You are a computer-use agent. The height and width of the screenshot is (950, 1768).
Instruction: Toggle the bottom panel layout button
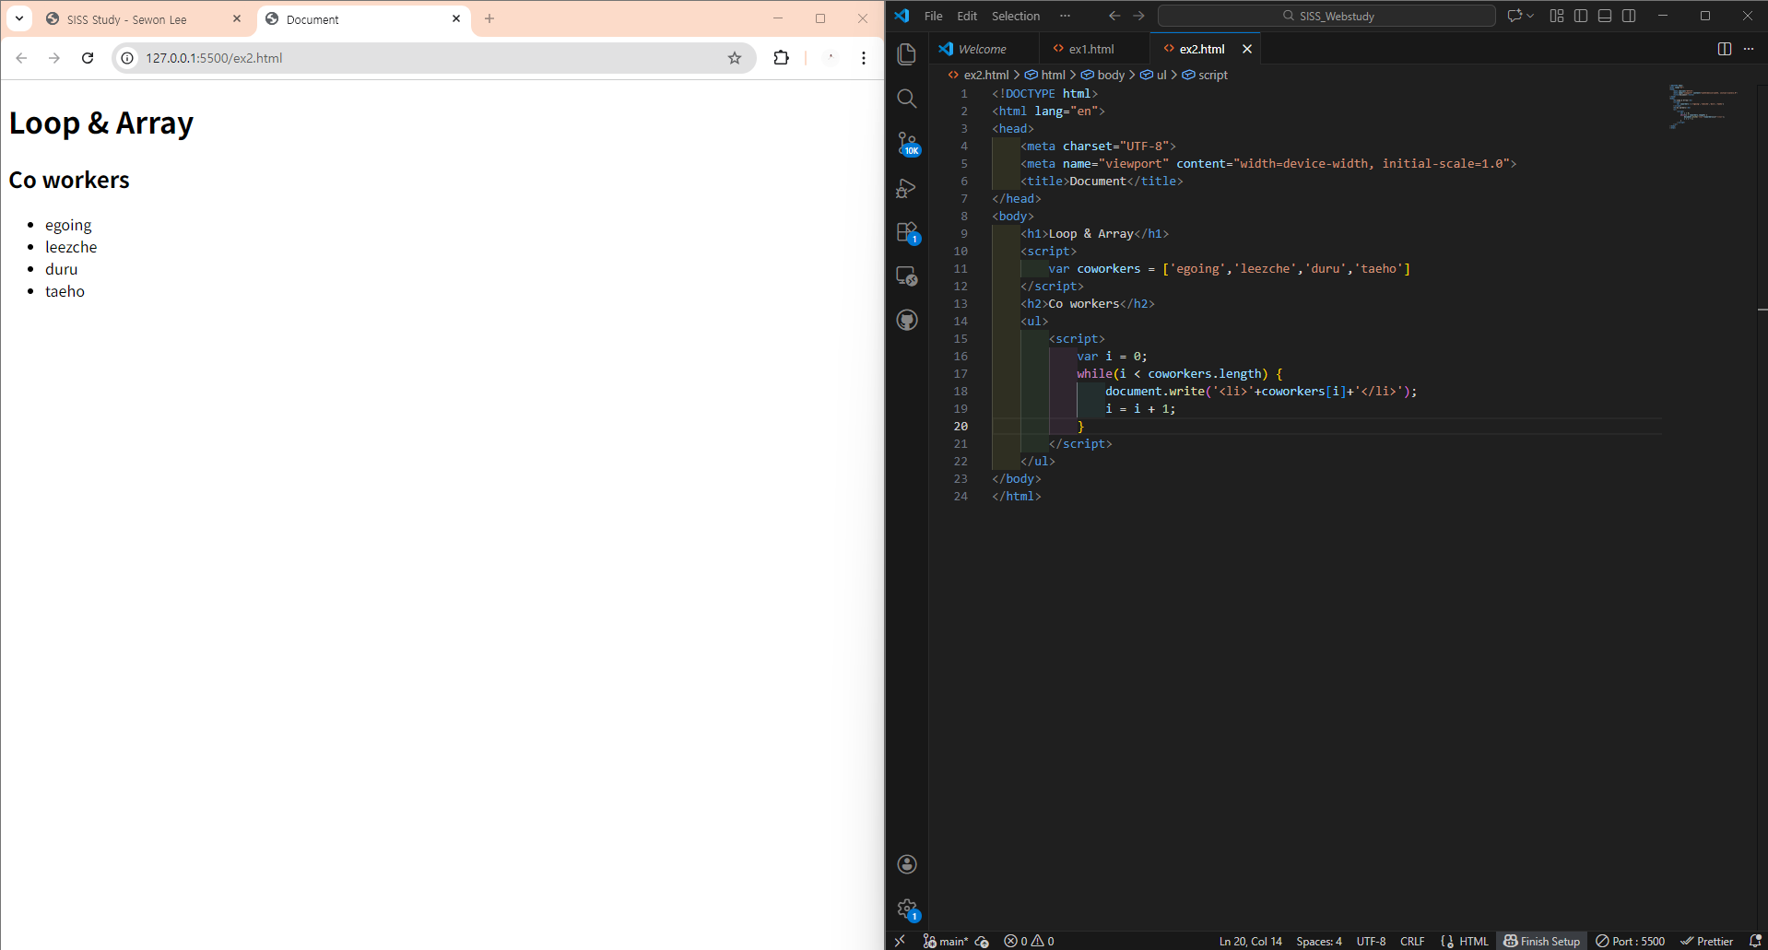point(1605,16)
